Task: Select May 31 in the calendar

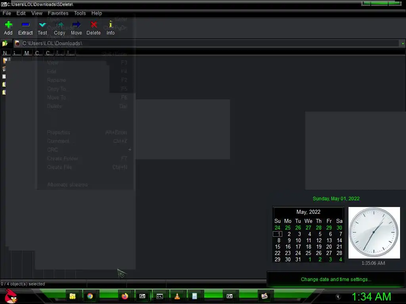Action: (x=298, y=260)
